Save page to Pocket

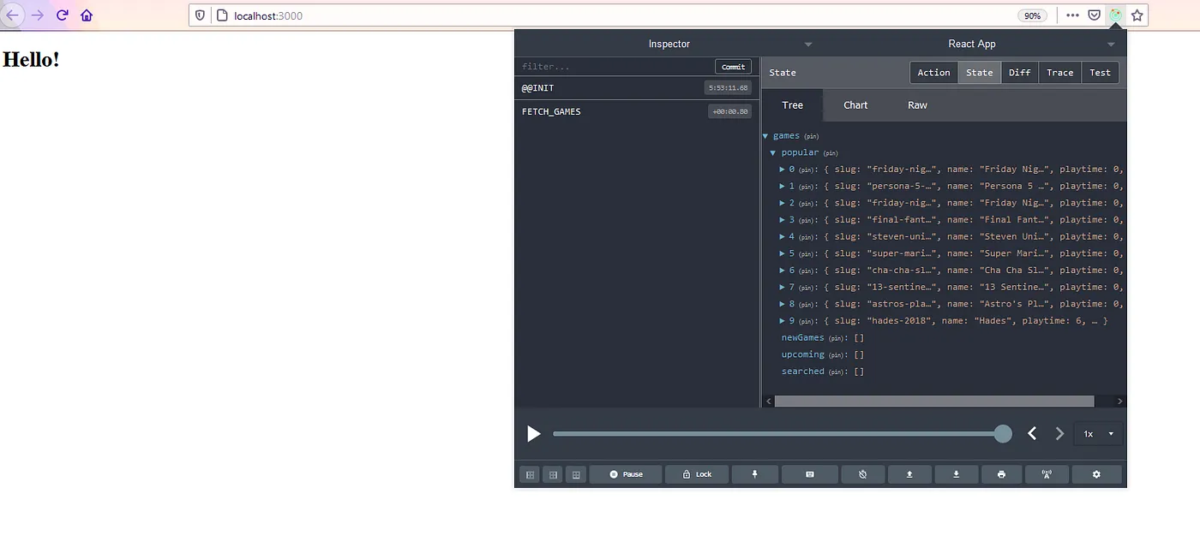tap(1094, 15)
